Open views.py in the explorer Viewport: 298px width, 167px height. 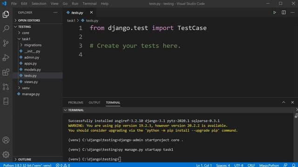[31, 82]
